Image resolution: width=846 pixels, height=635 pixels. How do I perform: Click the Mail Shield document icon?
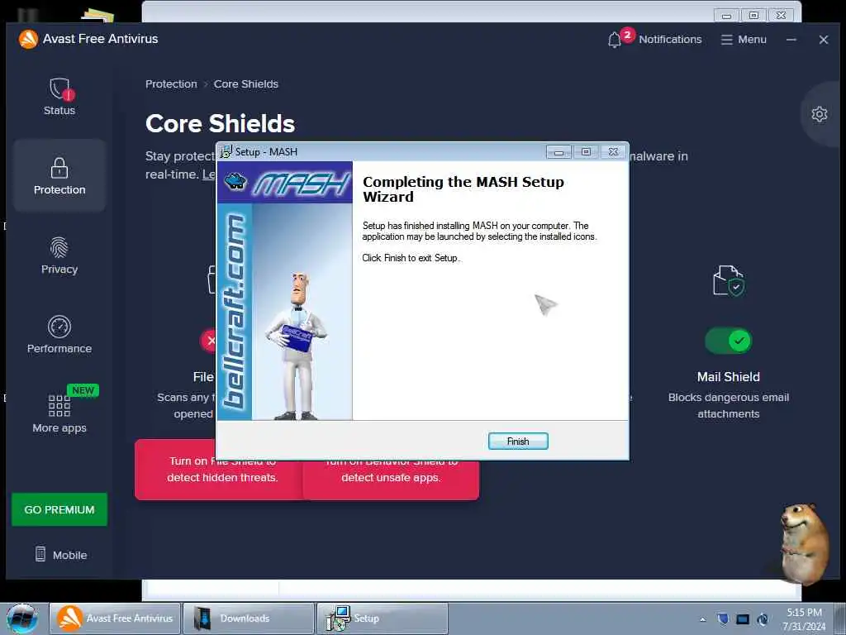729,280
